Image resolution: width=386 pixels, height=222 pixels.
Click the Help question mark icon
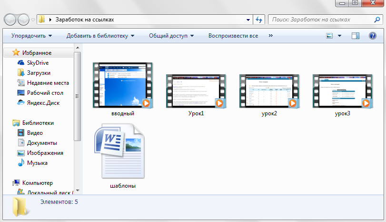pyautogui.click(x=373, y=36)
